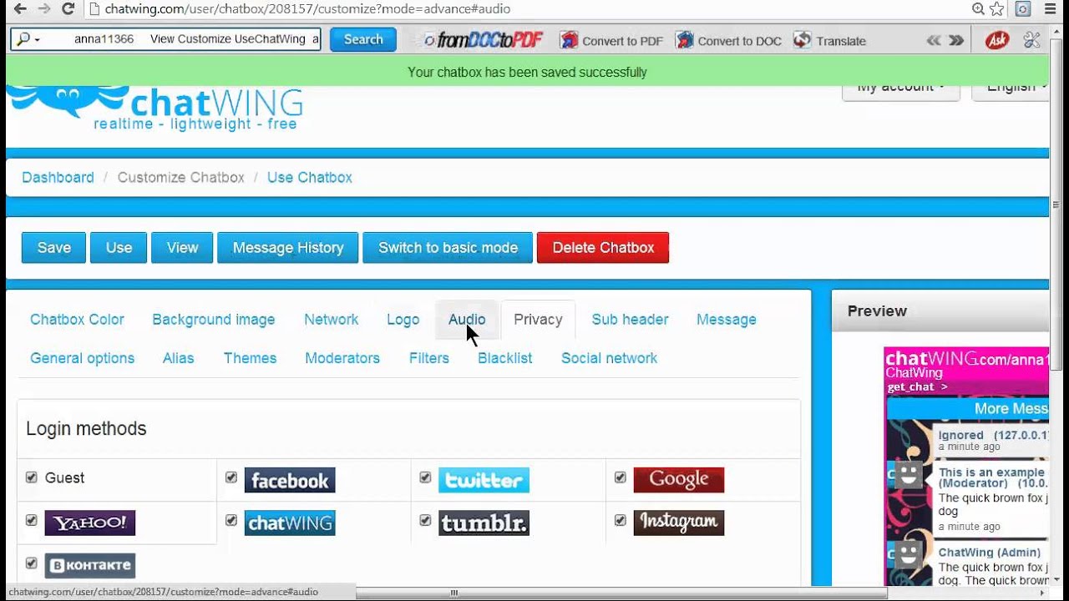Go to the Dashboard breadcrumb link
Viewport: 1069px width, 601px height.
coord(58,177)
